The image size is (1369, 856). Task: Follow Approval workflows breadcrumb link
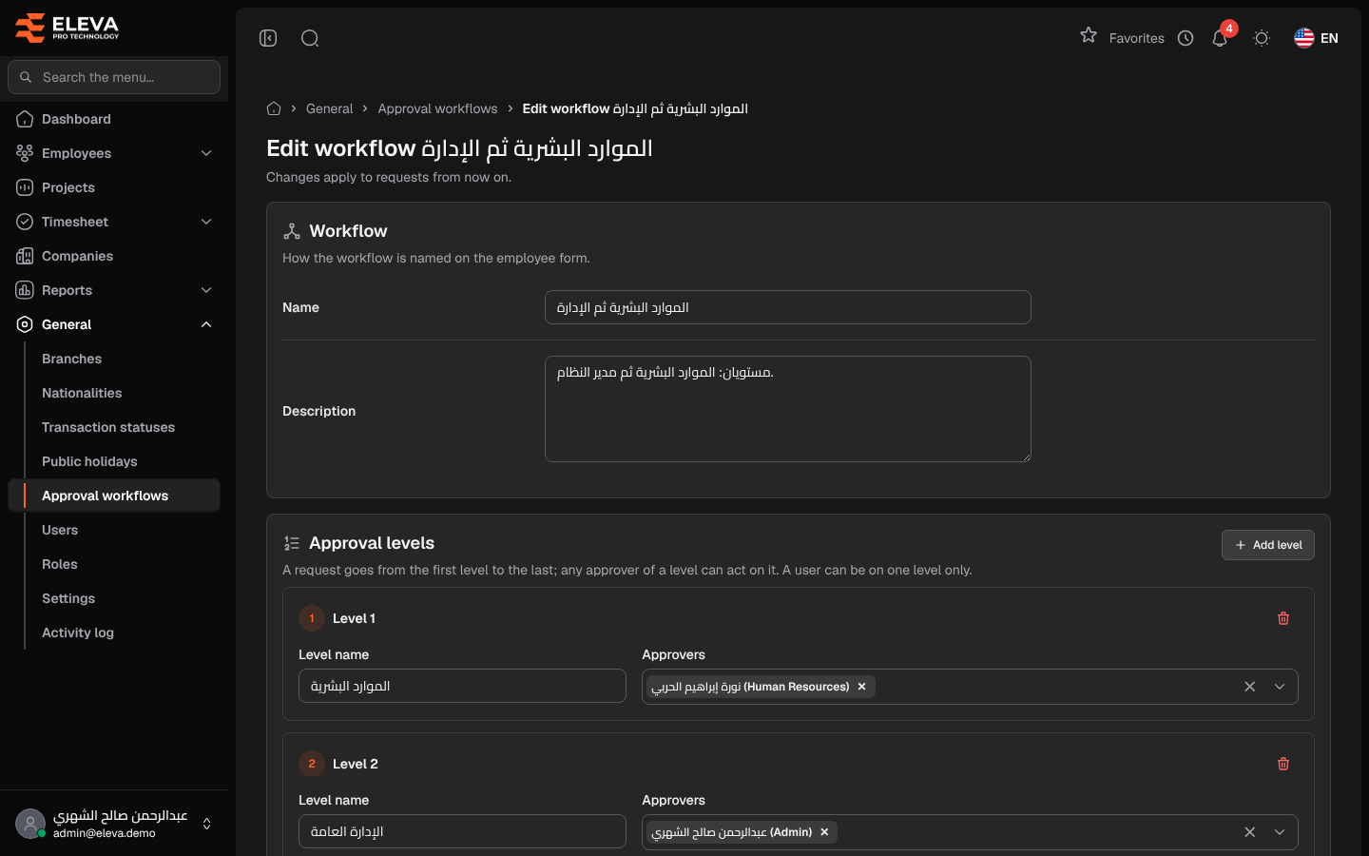tap(437, 108)
